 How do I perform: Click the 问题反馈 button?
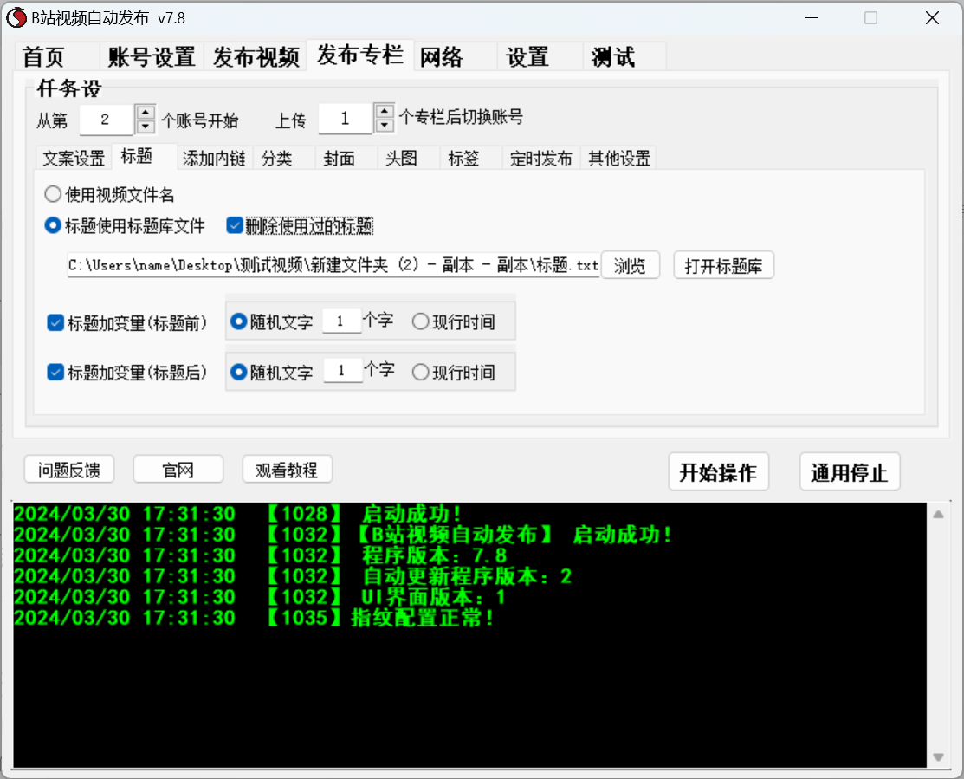click(69, 470)
